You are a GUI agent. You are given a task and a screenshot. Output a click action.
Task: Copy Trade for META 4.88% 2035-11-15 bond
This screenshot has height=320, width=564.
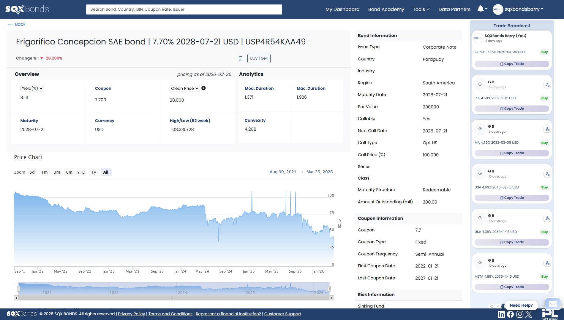pos(511,287)
